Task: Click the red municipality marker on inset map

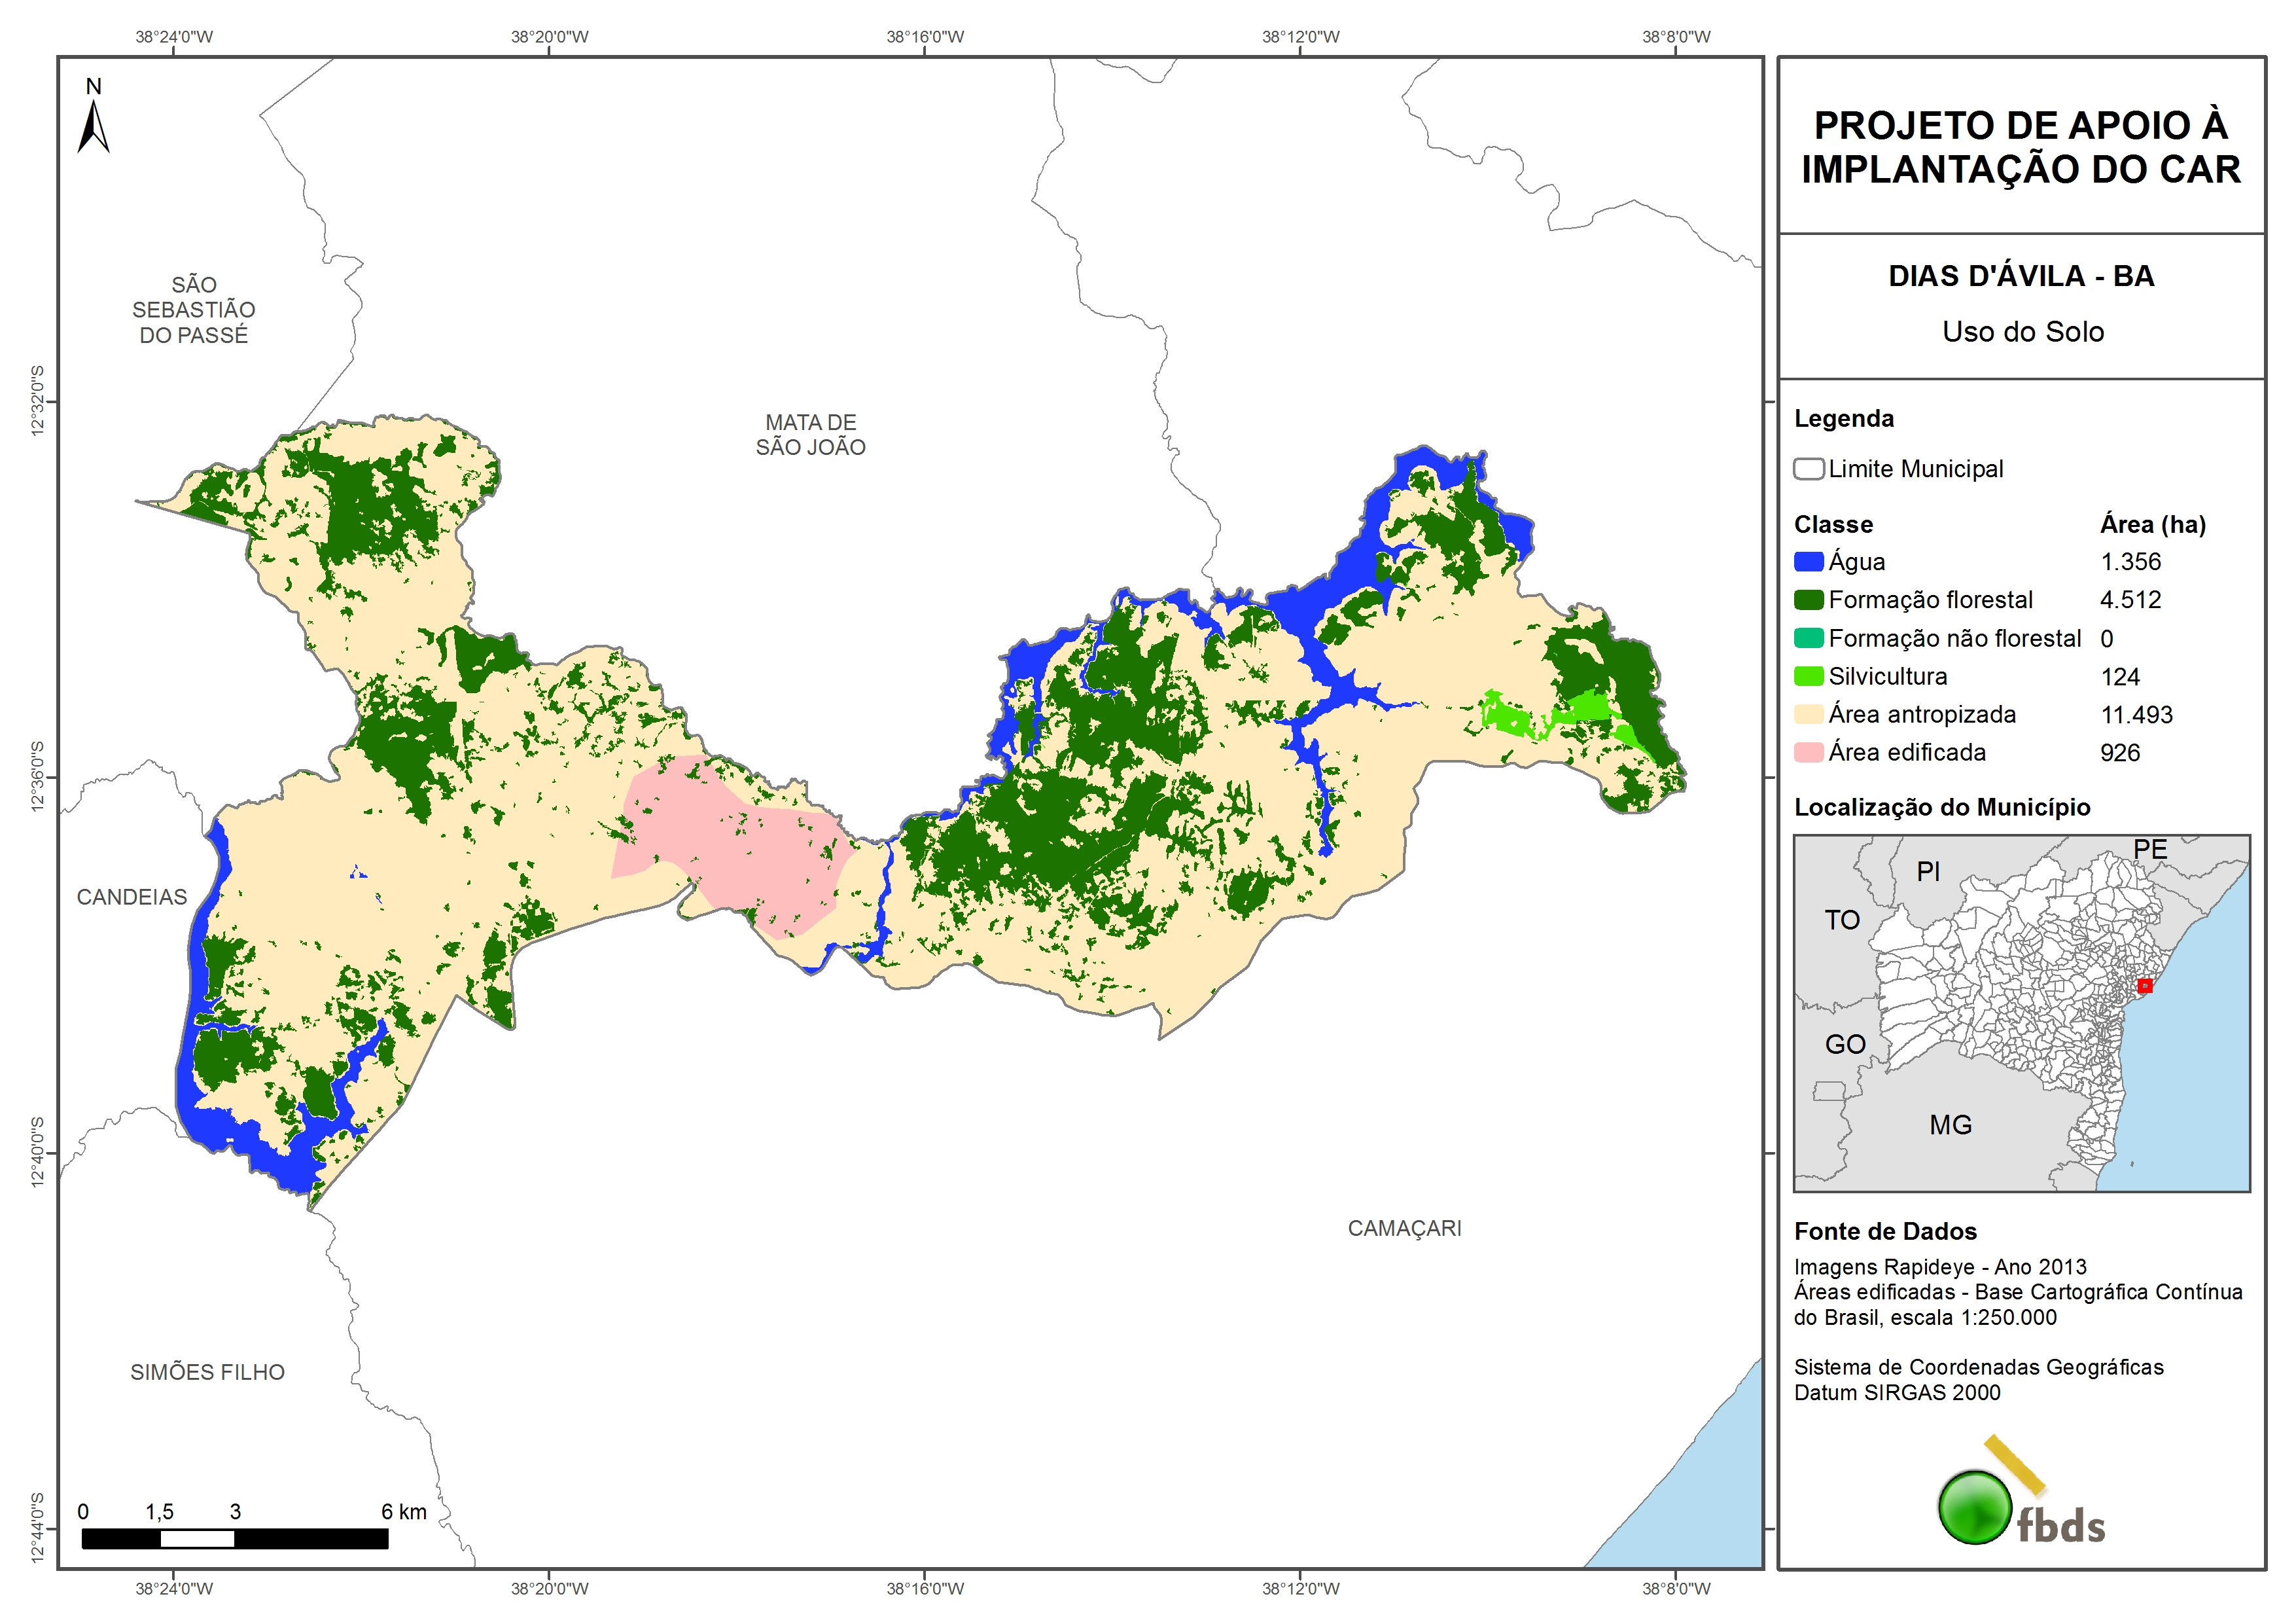Action: pos(2144,986)
